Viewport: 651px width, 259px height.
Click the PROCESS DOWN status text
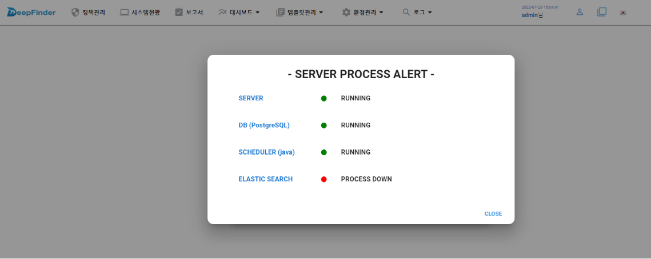[366, 179]
